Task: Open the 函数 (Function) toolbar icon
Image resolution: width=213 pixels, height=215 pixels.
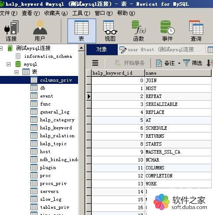Action: pyautogui.click(x=138, y=31)
